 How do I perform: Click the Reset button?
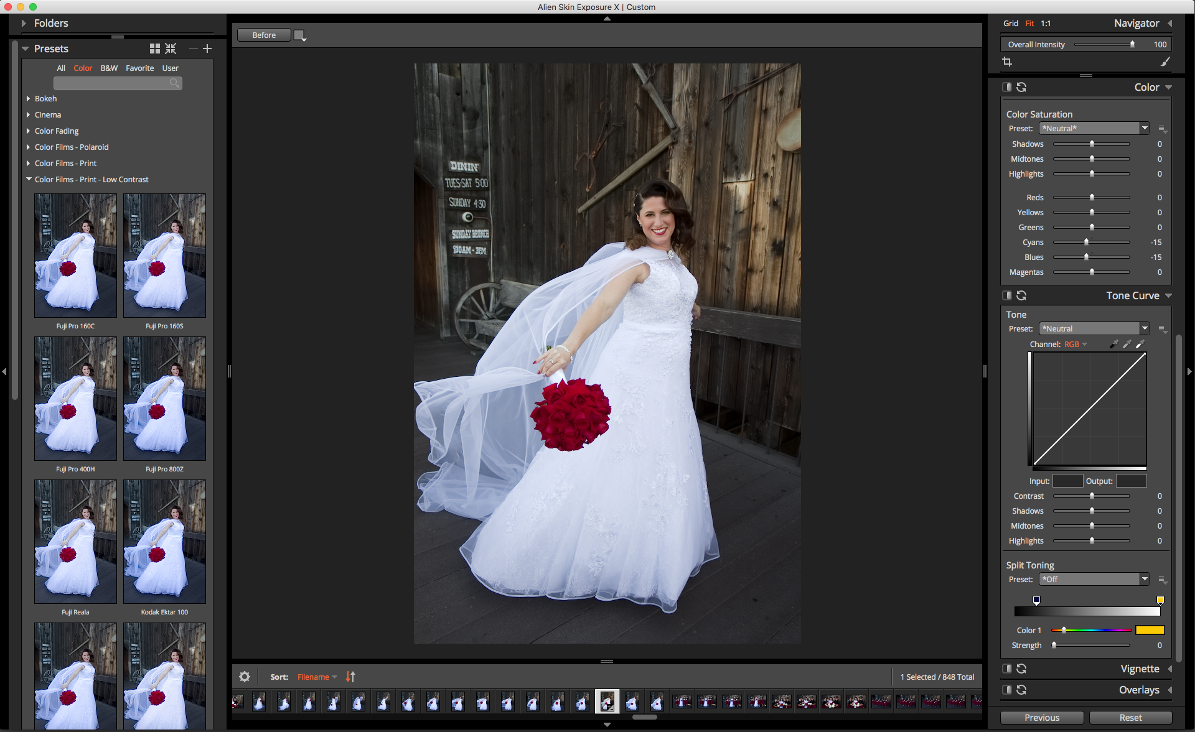tap(1131, 717)
